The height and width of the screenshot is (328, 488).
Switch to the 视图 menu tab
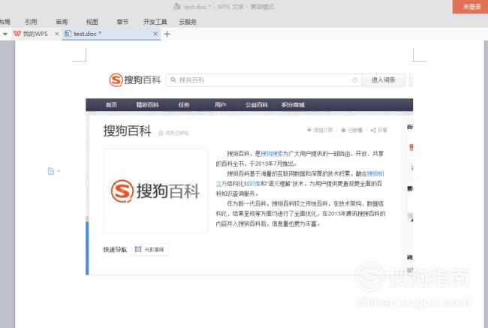tap(92, 22)
